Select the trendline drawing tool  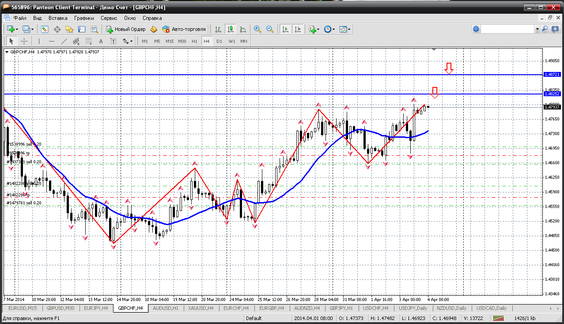pyautogui.click(x=64, y=41)
